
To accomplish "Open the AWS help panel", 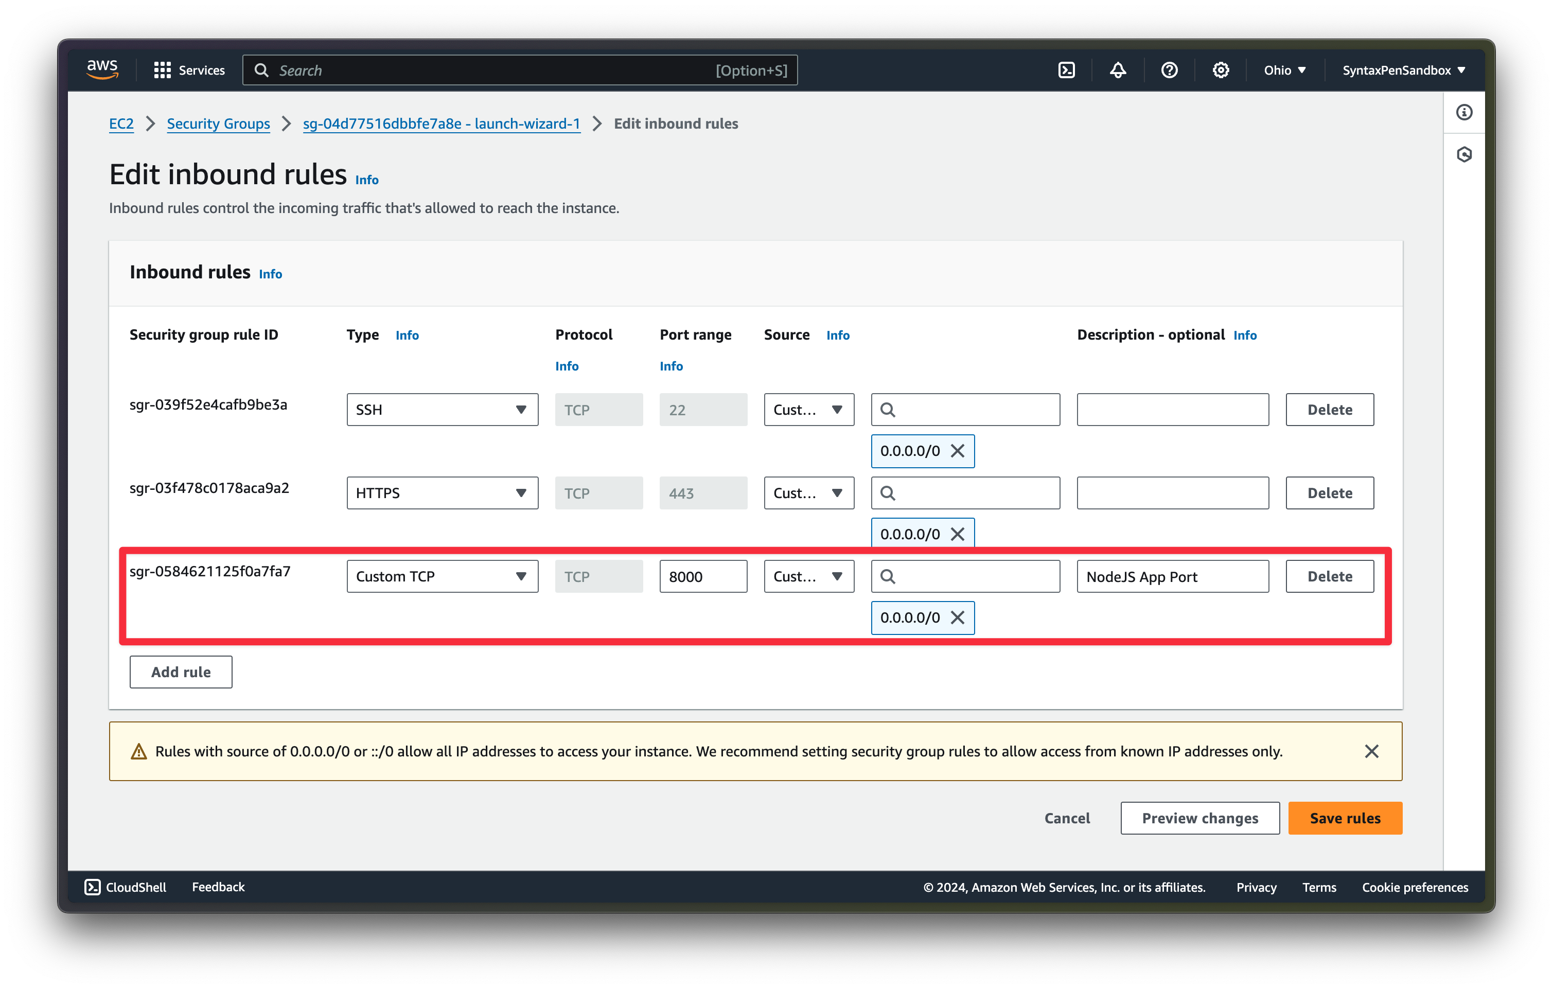I will tap(1169, 69).
